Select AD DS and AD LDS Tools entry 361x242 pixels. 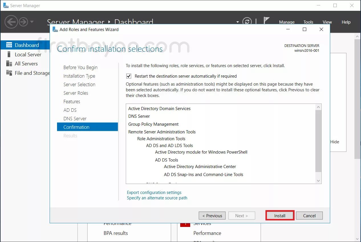[169, 146]
